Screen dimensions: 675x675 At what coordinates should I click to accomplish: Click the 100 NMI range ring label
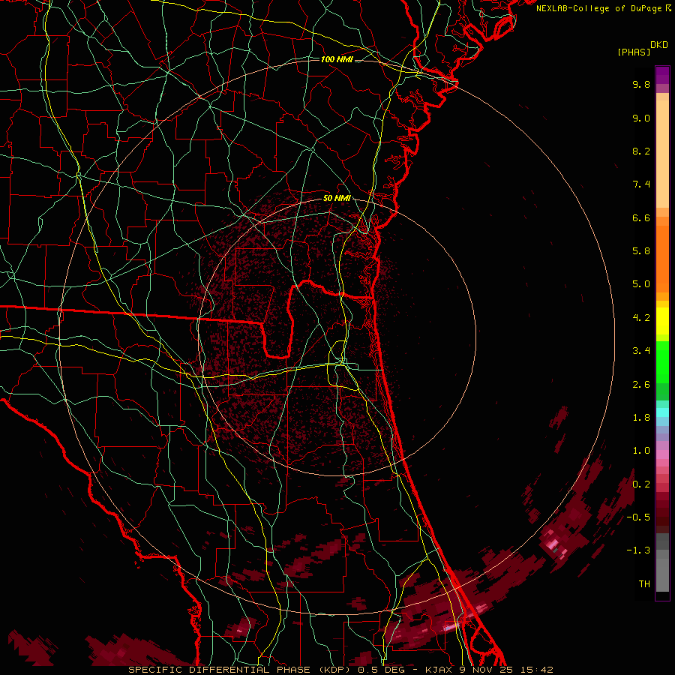pyautogui.click(x=337, y=59)
